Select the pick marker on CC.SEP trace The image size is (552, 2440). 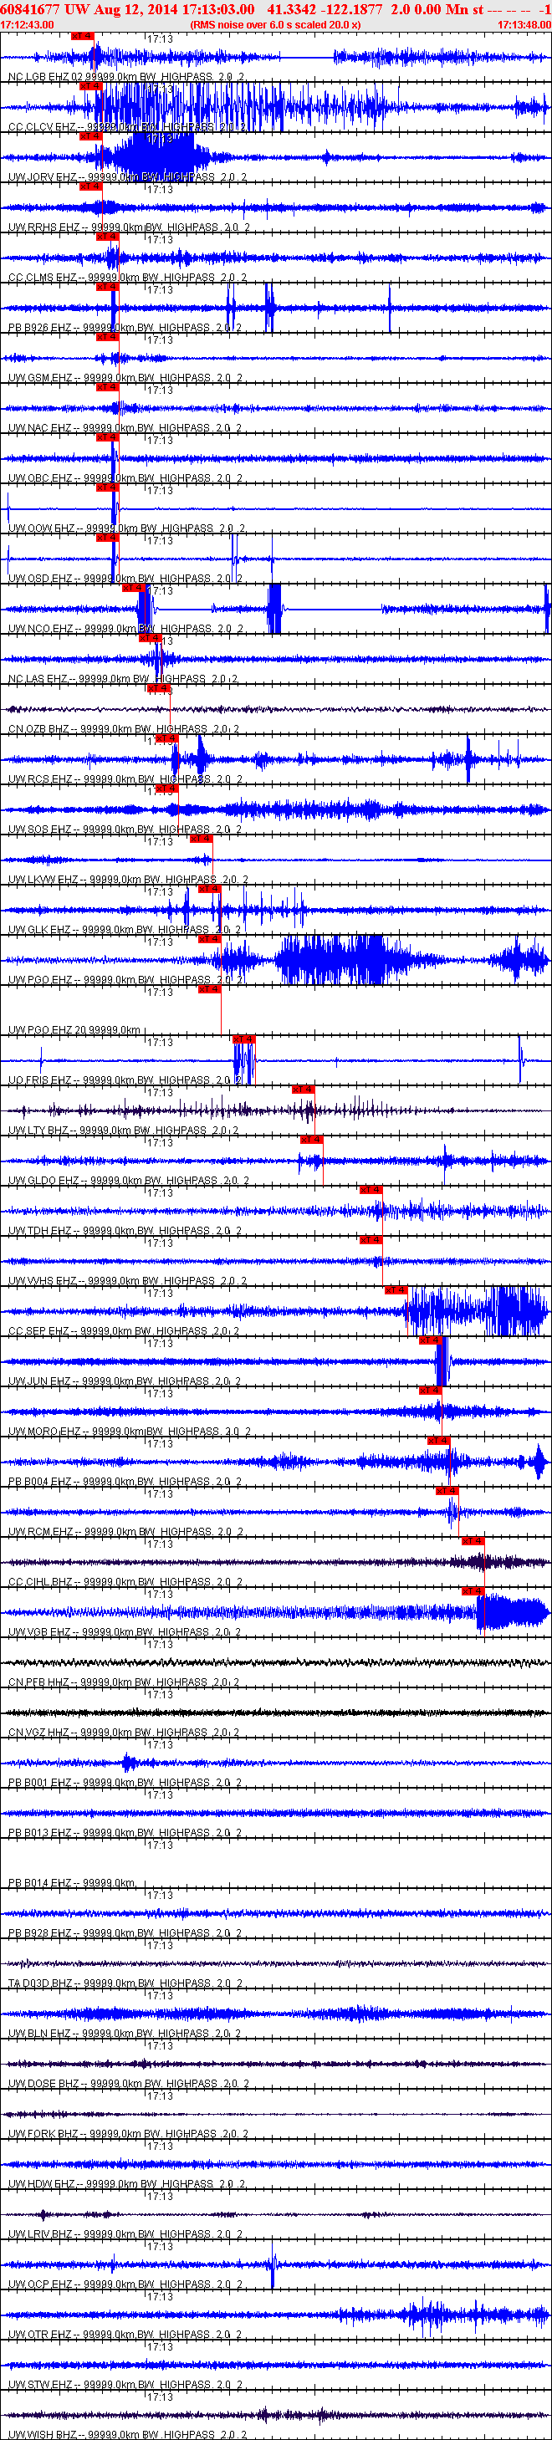pyautogui.click(x=396, y=1290)
